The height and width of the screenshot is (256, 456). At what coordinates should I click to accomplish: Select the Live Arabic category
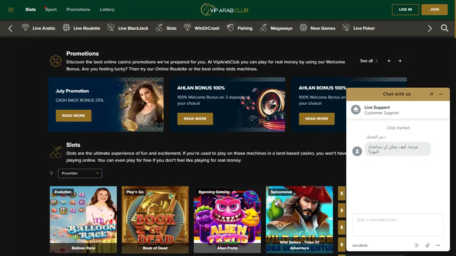pos(44,28)
